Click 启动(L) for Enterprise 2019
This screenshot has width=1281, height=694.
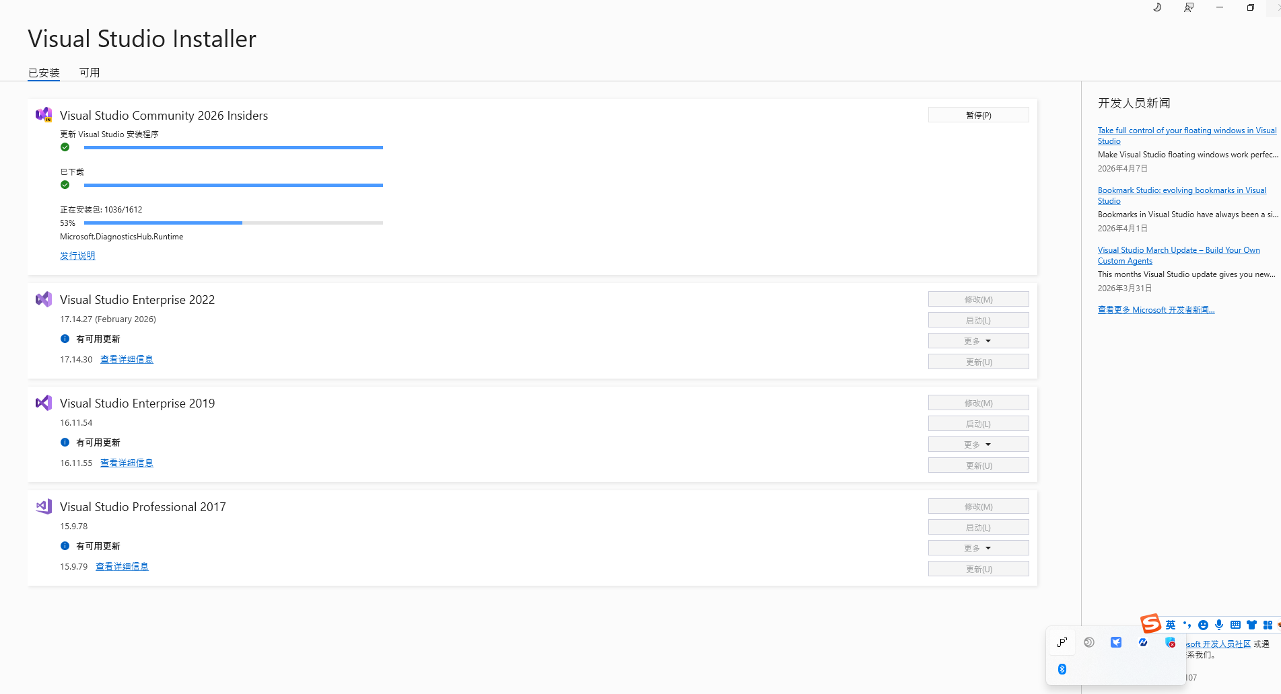[978, 424]
